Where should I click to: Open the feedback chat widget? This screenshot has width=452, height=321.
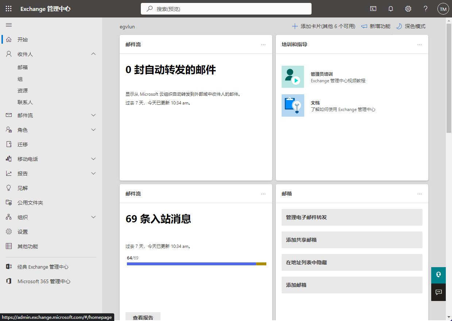click(x=439, y=292)
